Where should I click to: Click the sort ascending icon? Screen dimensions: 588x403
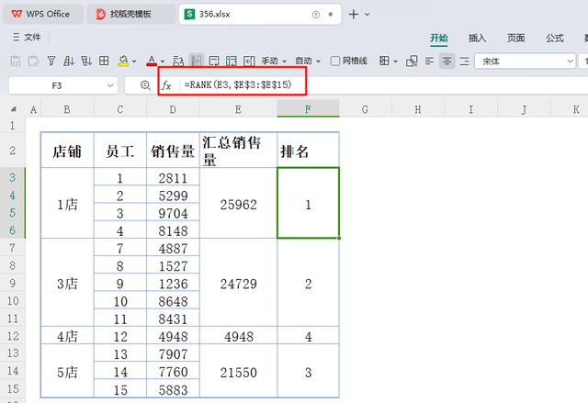(x=69, y=61)
